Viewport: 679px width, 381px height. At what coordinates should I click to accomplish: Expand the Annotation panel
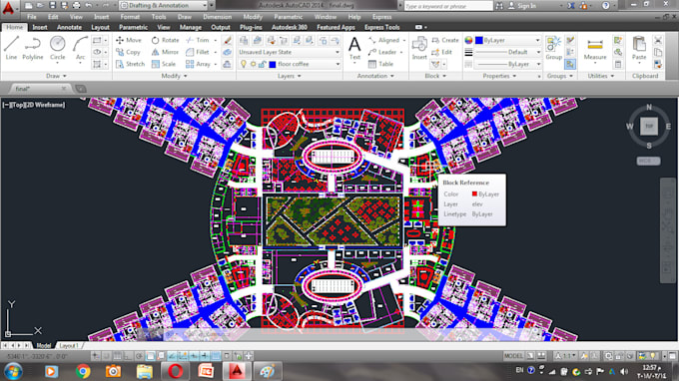coord(375,76)
